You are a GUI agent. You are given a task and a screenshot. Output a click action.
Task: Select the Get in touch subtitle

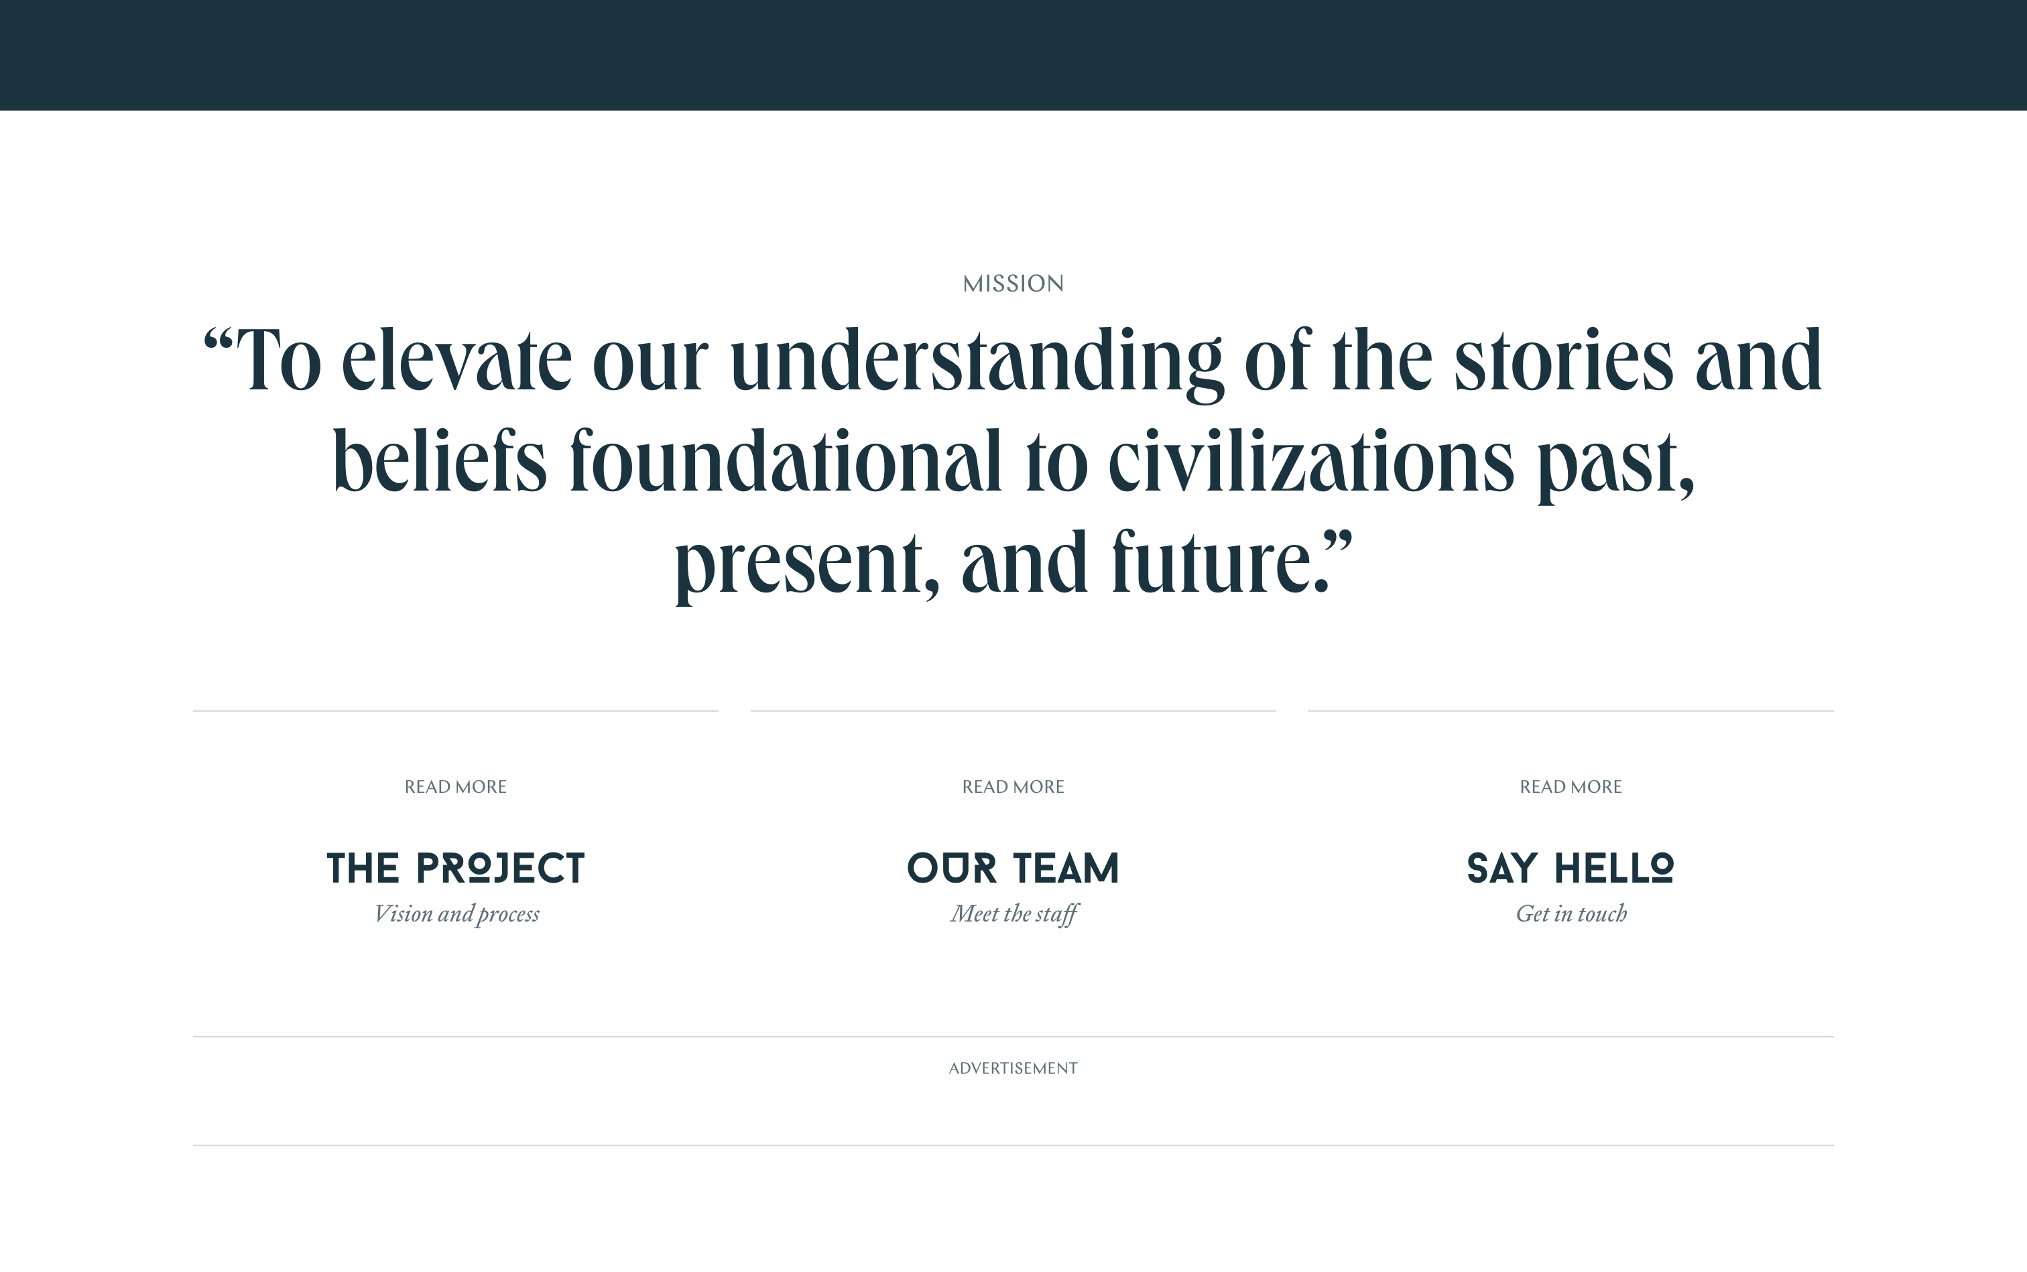tap(1571, 913)
